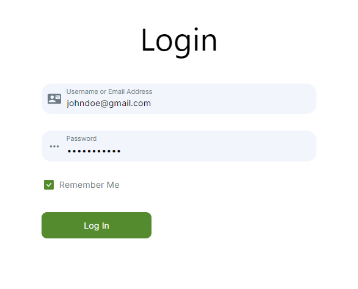
Task: Click the small Password label
Action: pos(81,138)
